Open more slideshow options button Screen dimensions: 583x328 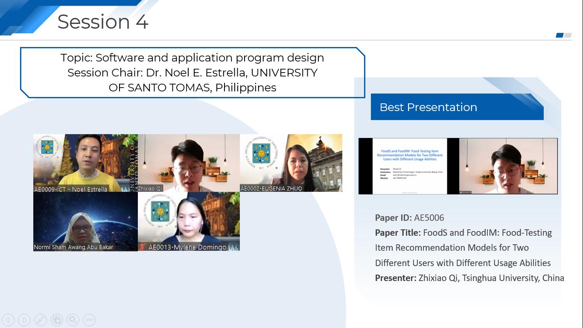89,320
